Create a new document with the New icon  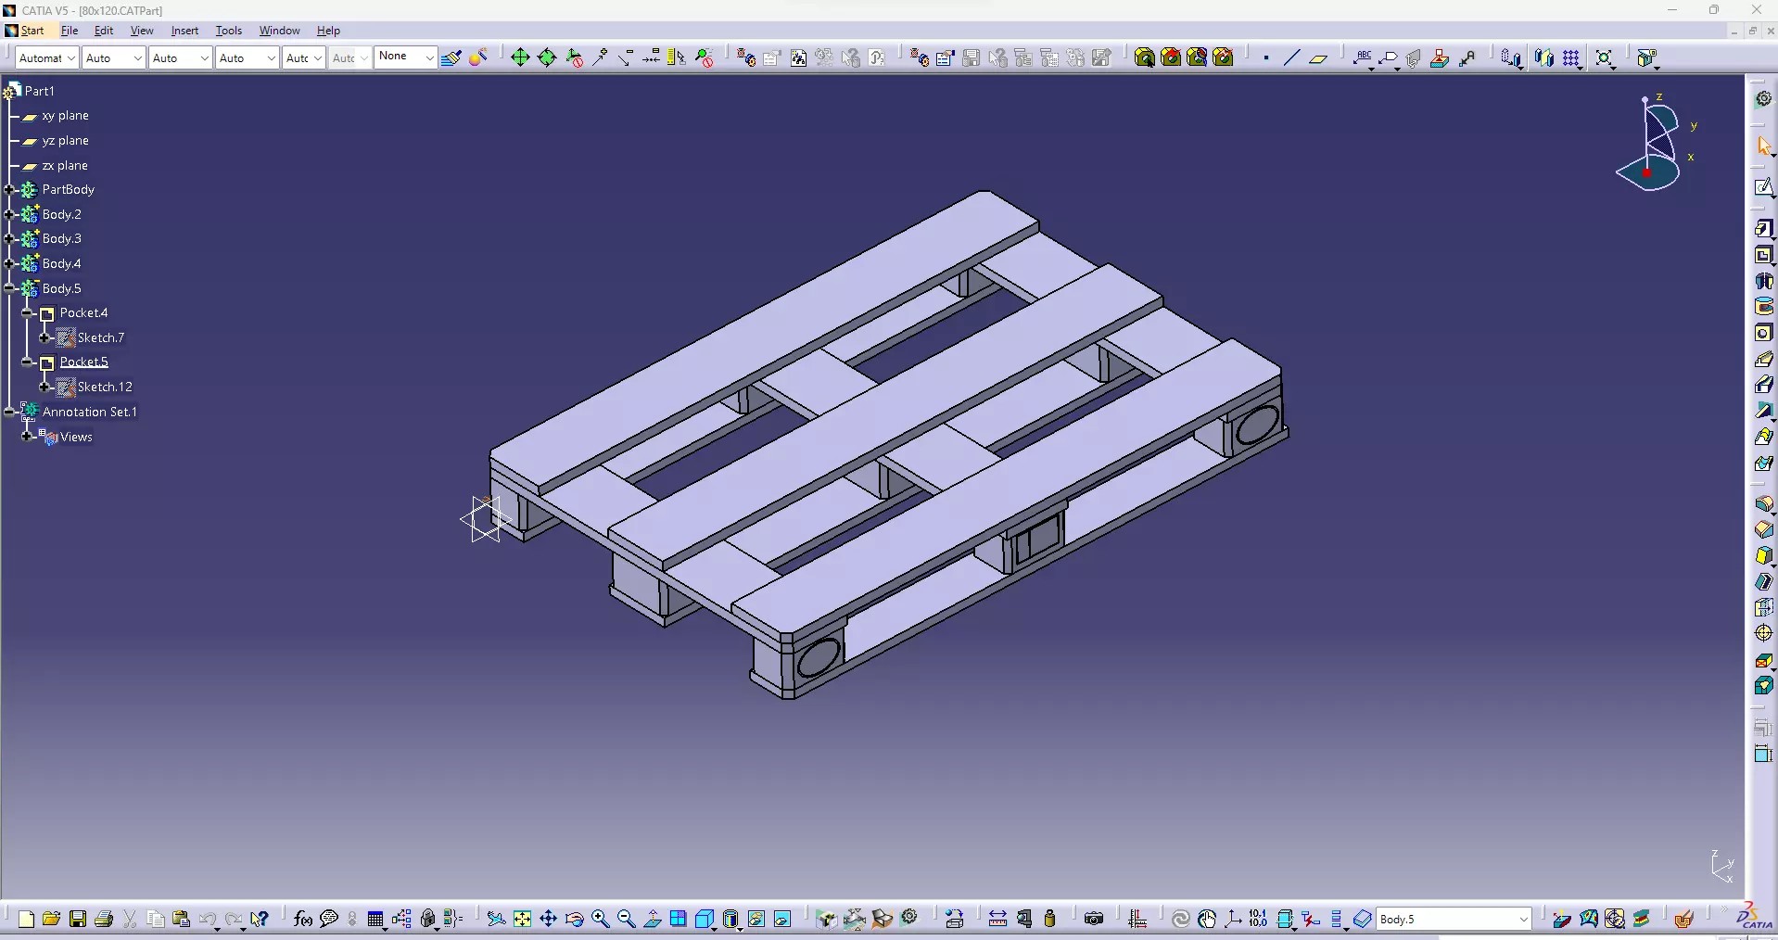pos(26,919)
